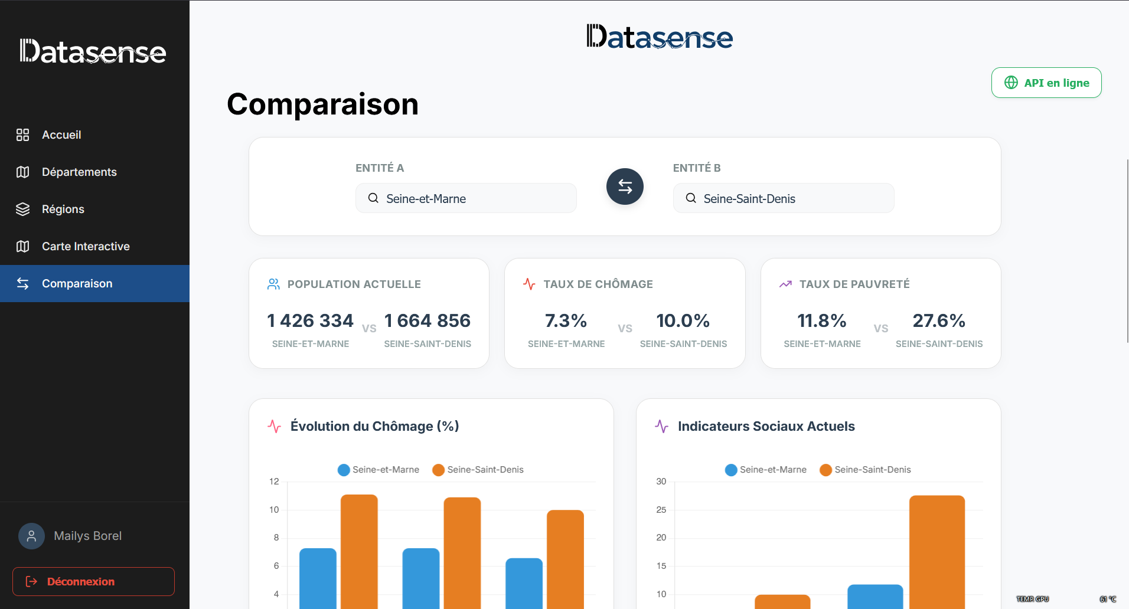This screenshot has height=609, width=1129.
Task: Click the Entité B search field
Action: pos(784,198)
